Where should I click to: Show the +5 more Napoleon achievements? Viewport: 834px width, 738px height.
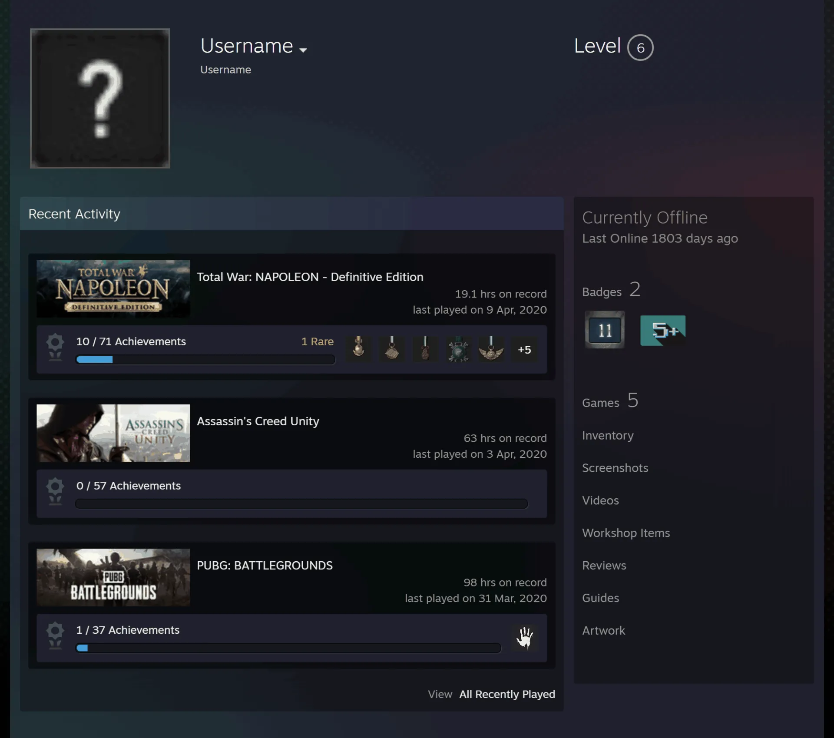pos(524,349)
